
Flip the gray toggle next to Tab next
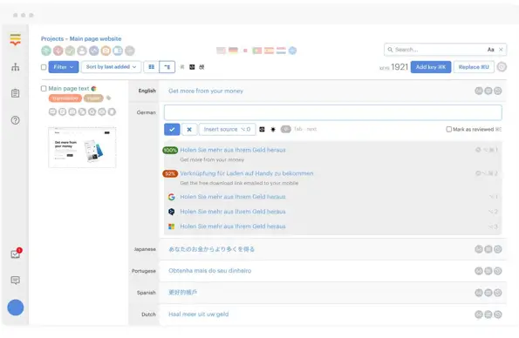[285, 129]
